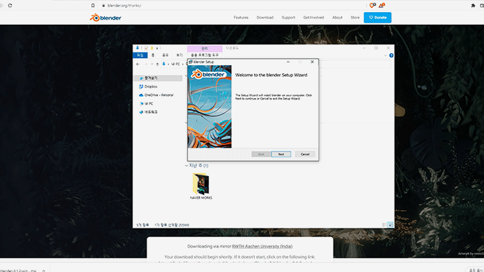Select Dropbox in the navigation pane

click(148, 87)
